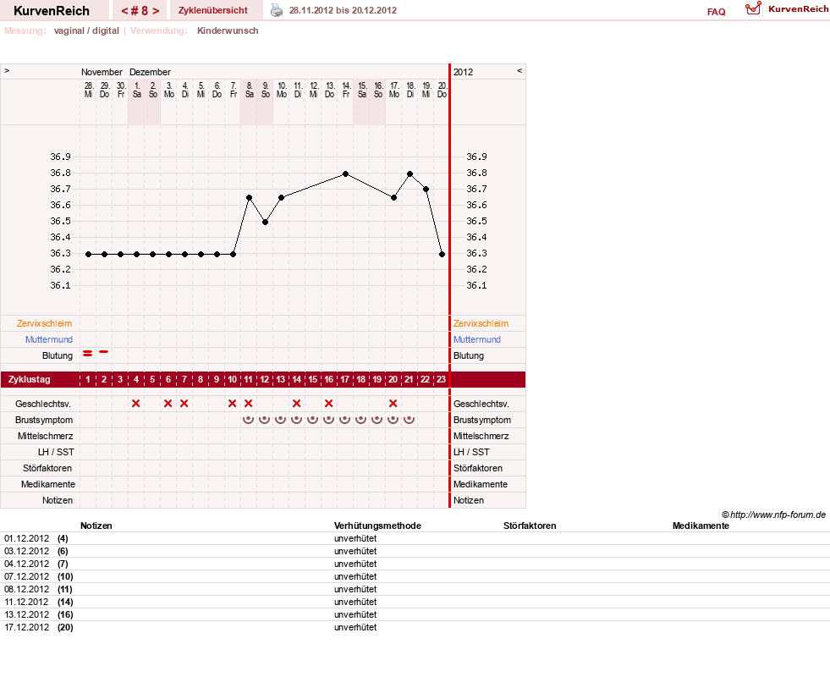Expand chart with the > arrow at top left

(x=7, y=70)
